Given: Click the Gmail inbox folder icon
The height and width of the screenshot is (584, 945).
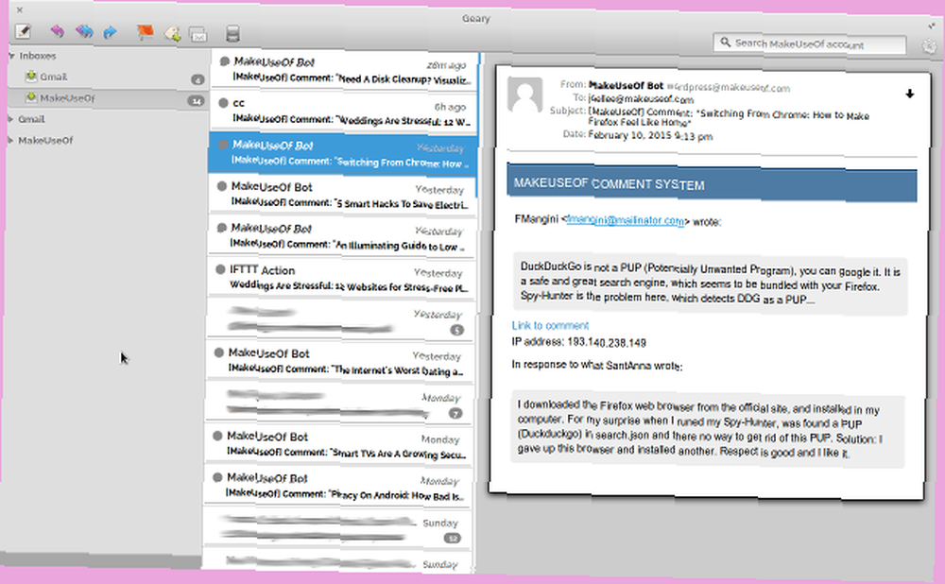Looking at the screenshot, I should [31, 76].
